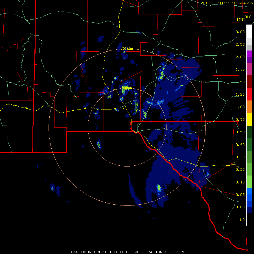Screen dimensions: 254x254
Task: Pick the black ND swatch in legend
Action: coord(249,220)
